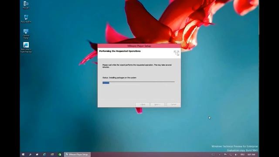Show hidden system tray icons
279x157 pixels.
(x=220, y=155)
